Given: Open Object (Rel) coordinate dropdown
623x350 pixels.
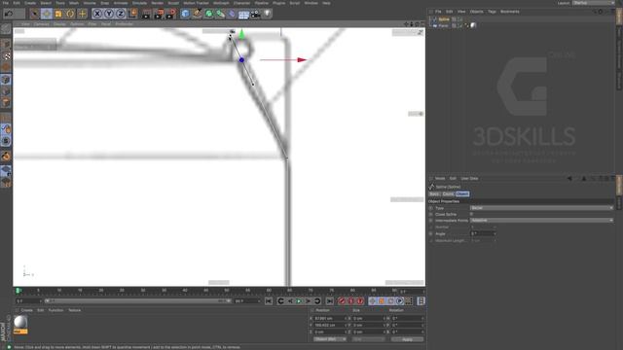Looking at the screenshot, I should pos(329,339).
